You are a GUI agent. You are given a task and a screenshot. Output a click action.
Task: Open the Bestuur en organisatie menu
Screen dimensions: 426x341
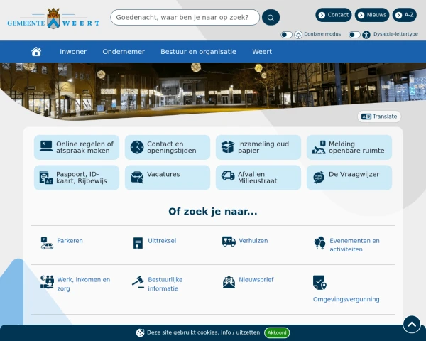(x=198, y=52)
